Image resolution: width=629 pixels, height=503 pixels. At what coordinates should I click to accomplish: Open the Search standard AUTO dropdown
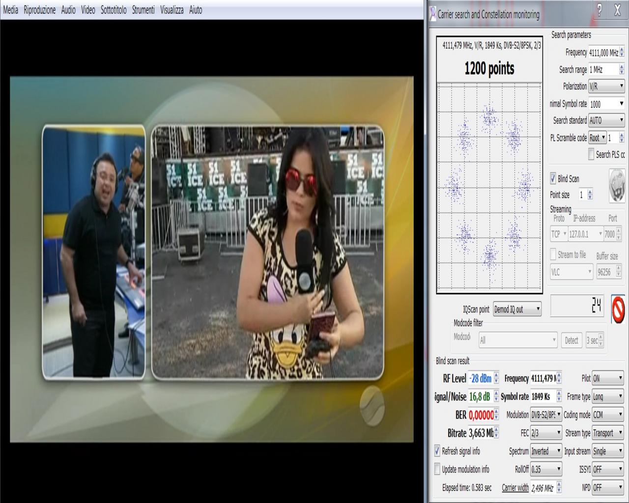pos(606,120)
